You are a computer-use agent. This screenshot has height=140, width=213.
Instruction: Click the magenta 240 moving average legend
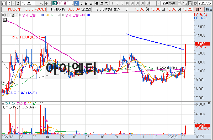pyautogui.click(x=82, y=15)
